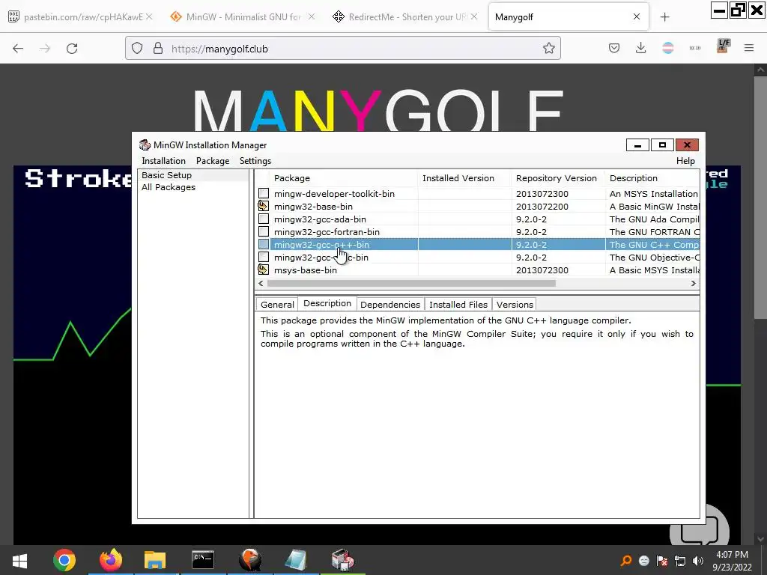Switch to the General tab
Image resolution: width=767 pixels, height=575 pixels.
[x=277, y=305]
